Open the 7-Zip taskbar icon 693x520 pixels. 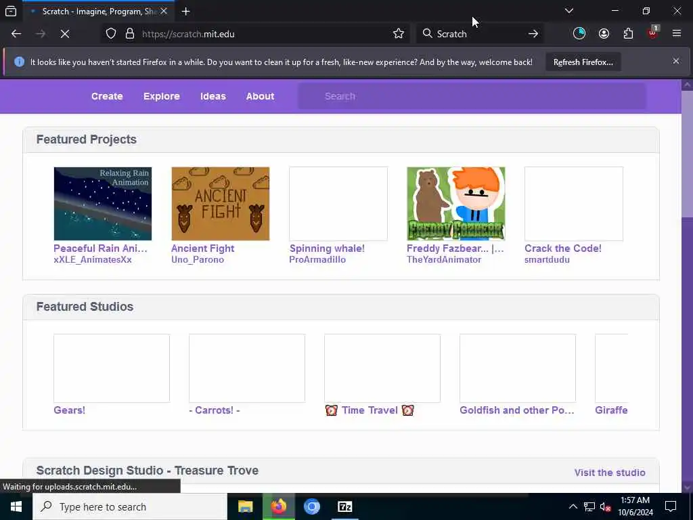click(x=344, y=506)
